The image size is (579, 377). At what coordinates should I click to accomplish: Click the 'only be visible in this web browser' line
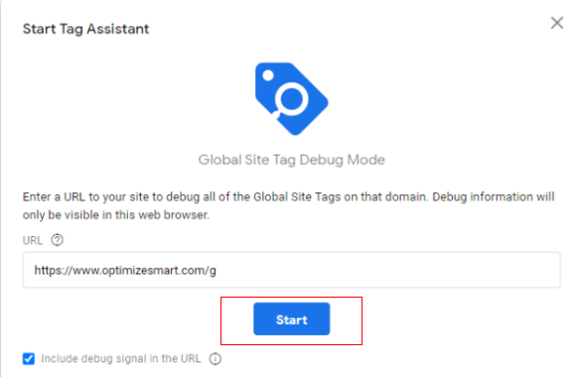(116, 214)
